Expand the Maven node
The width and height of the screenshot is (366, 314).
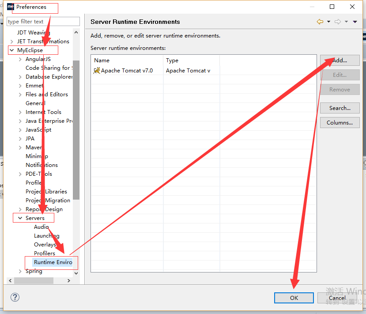[x=20, y=148]
